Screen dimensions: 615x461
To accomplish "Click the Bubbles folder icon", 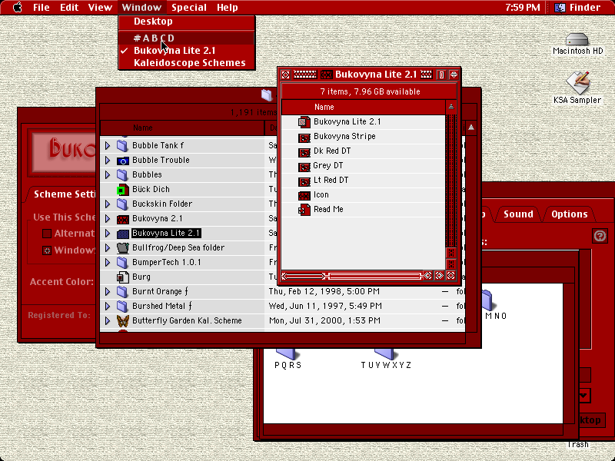I will pos(122,175).
